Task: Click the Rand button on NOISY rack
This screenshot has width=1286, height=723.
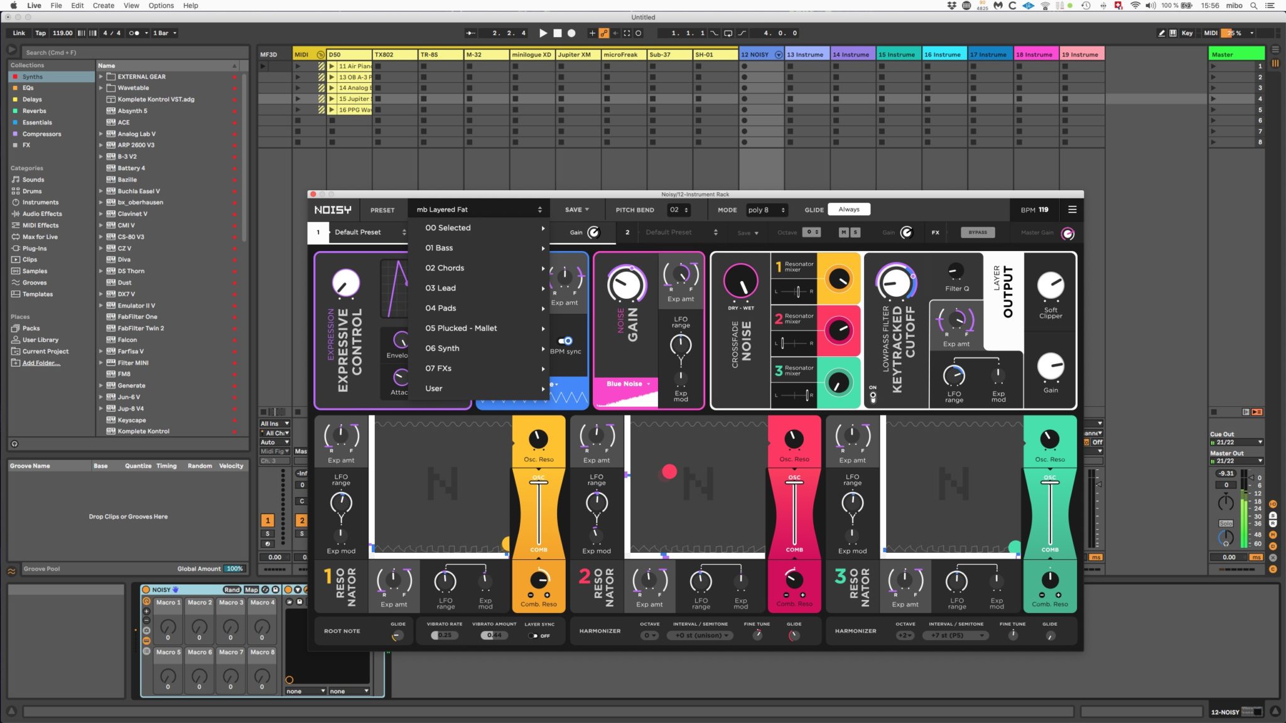Action: point(232,590)
